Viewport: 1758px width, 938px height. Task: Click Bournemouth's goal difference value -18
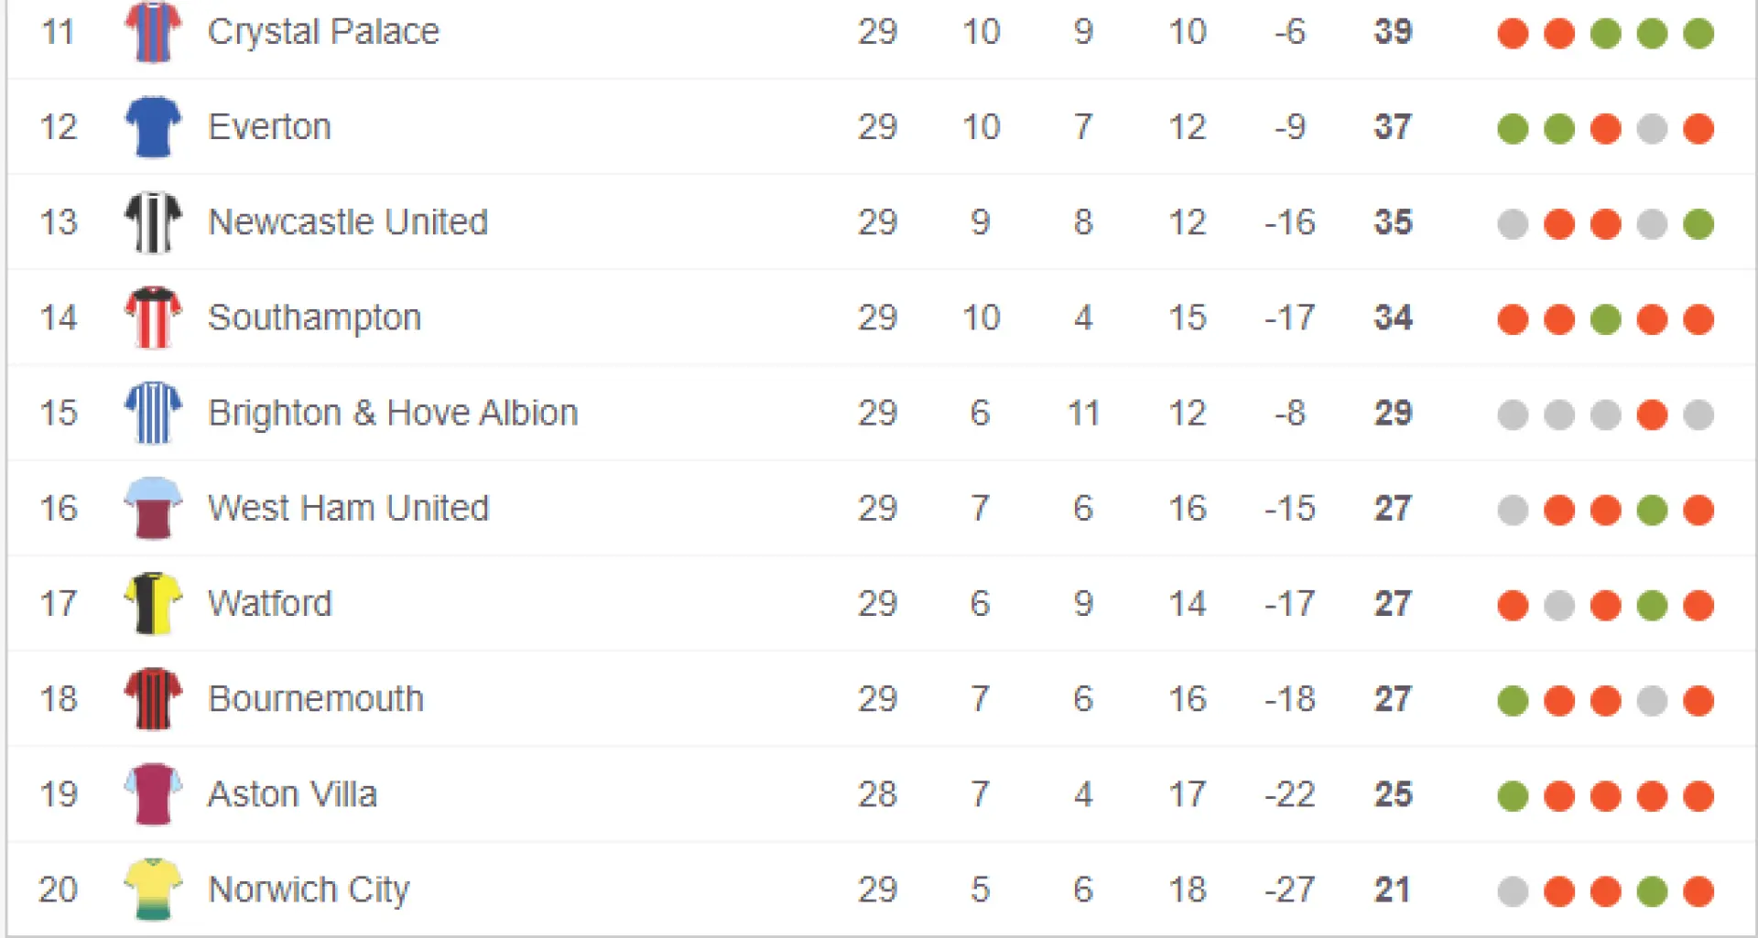point(1289,699)
